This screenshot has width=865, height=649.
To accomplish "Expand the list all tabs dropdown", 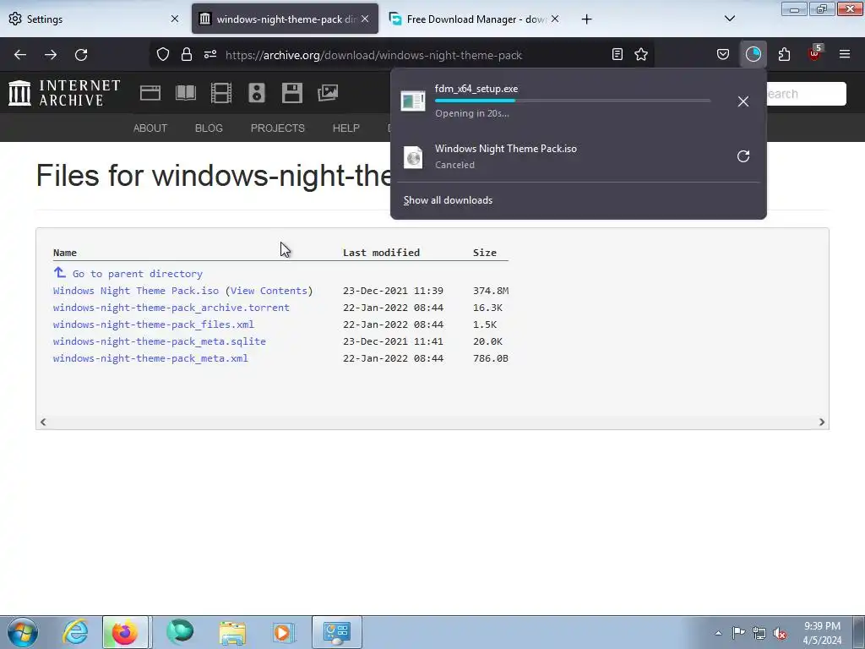I will [x=729, y=19].
